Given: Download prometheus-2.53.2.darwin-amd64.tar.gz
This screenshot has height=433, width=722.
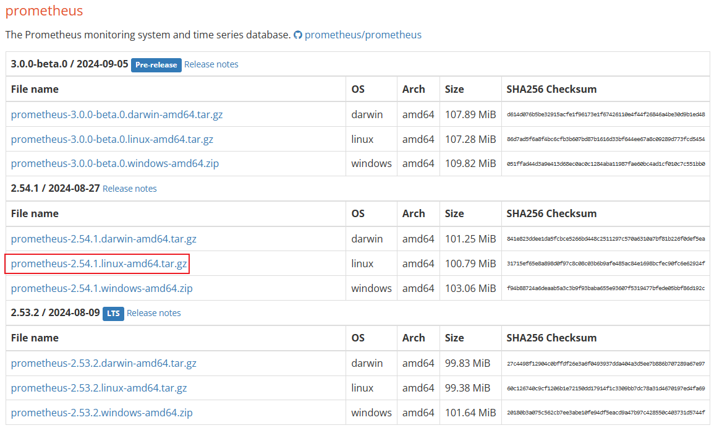Looking at the screenshot, I should 104,363.
